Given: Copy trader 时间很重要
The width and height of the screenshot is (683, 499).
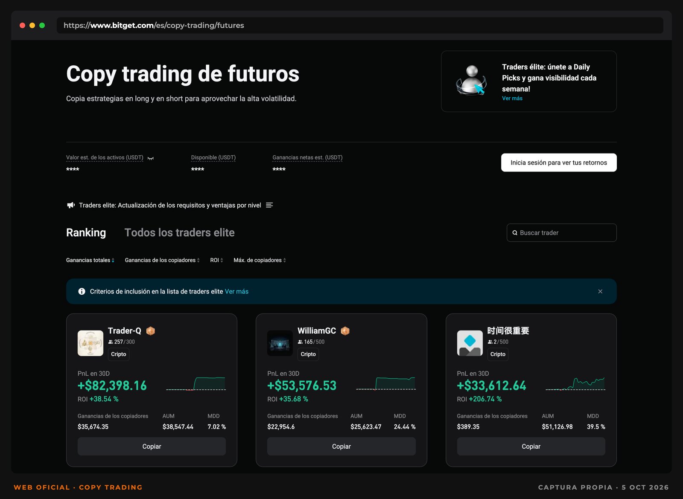Looking at the screenshot, I should [531, 447].
